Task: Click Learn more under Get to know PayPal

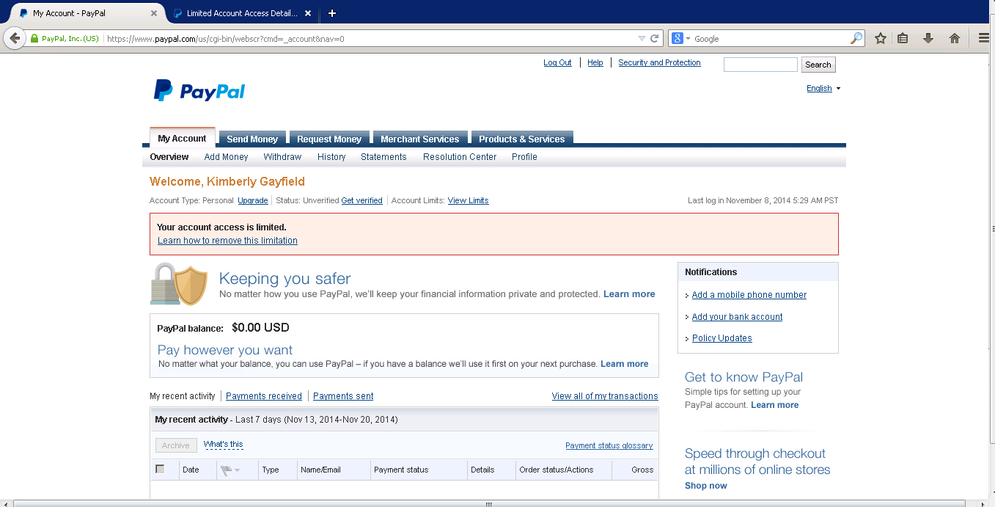Action: pos(774,405)
